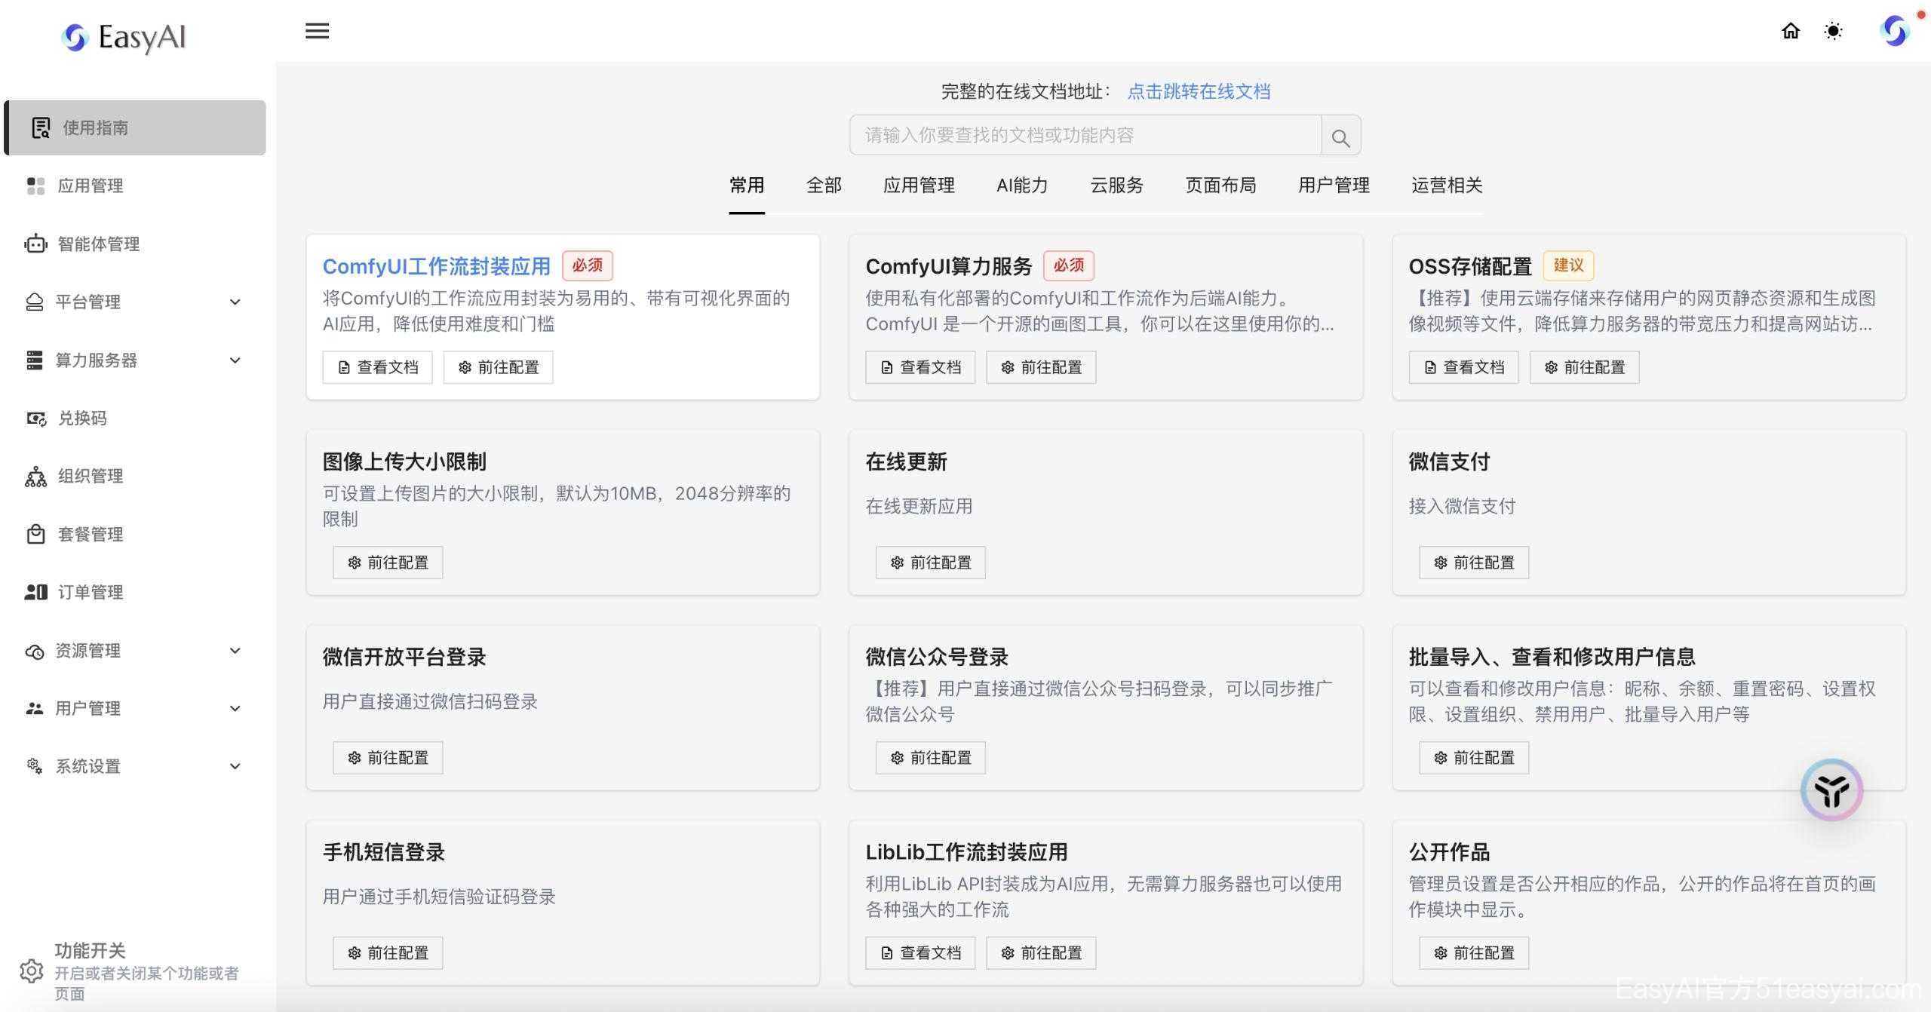The height and width of the screenshot is (1012, 1931).
Task: Click 功能开关 gear icon at bottom
Action: pyautogui.click(x=32, y=971)
